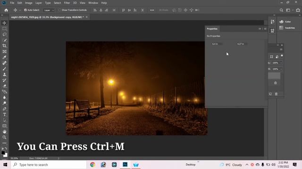This screenshot has width=302, height=169.
Task: Click the more options three-dots in options bar
Action: (x=152, y=10)
